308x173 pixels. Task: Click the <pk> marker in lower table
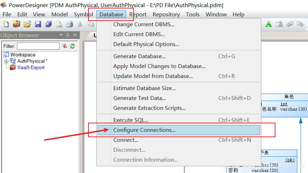coord(290,160)
